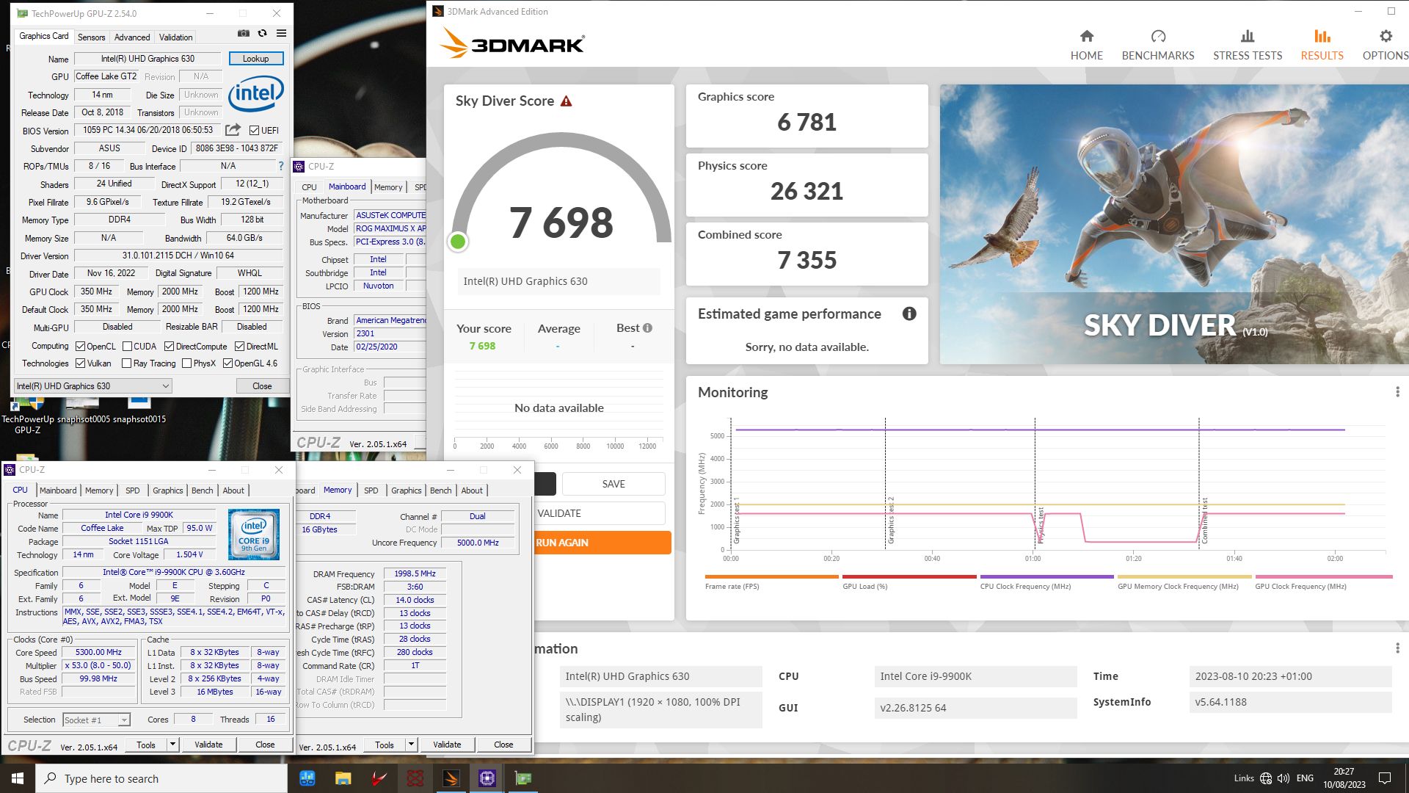
Task: Click Bus Interface question mark in GPU-Z
Action: 280,166
